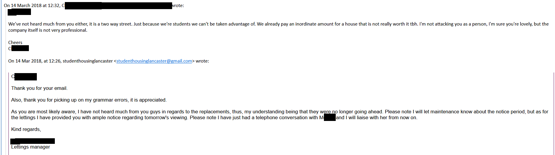Open the studenthousinglancaster@gmail.com email link

coord(154,61)
